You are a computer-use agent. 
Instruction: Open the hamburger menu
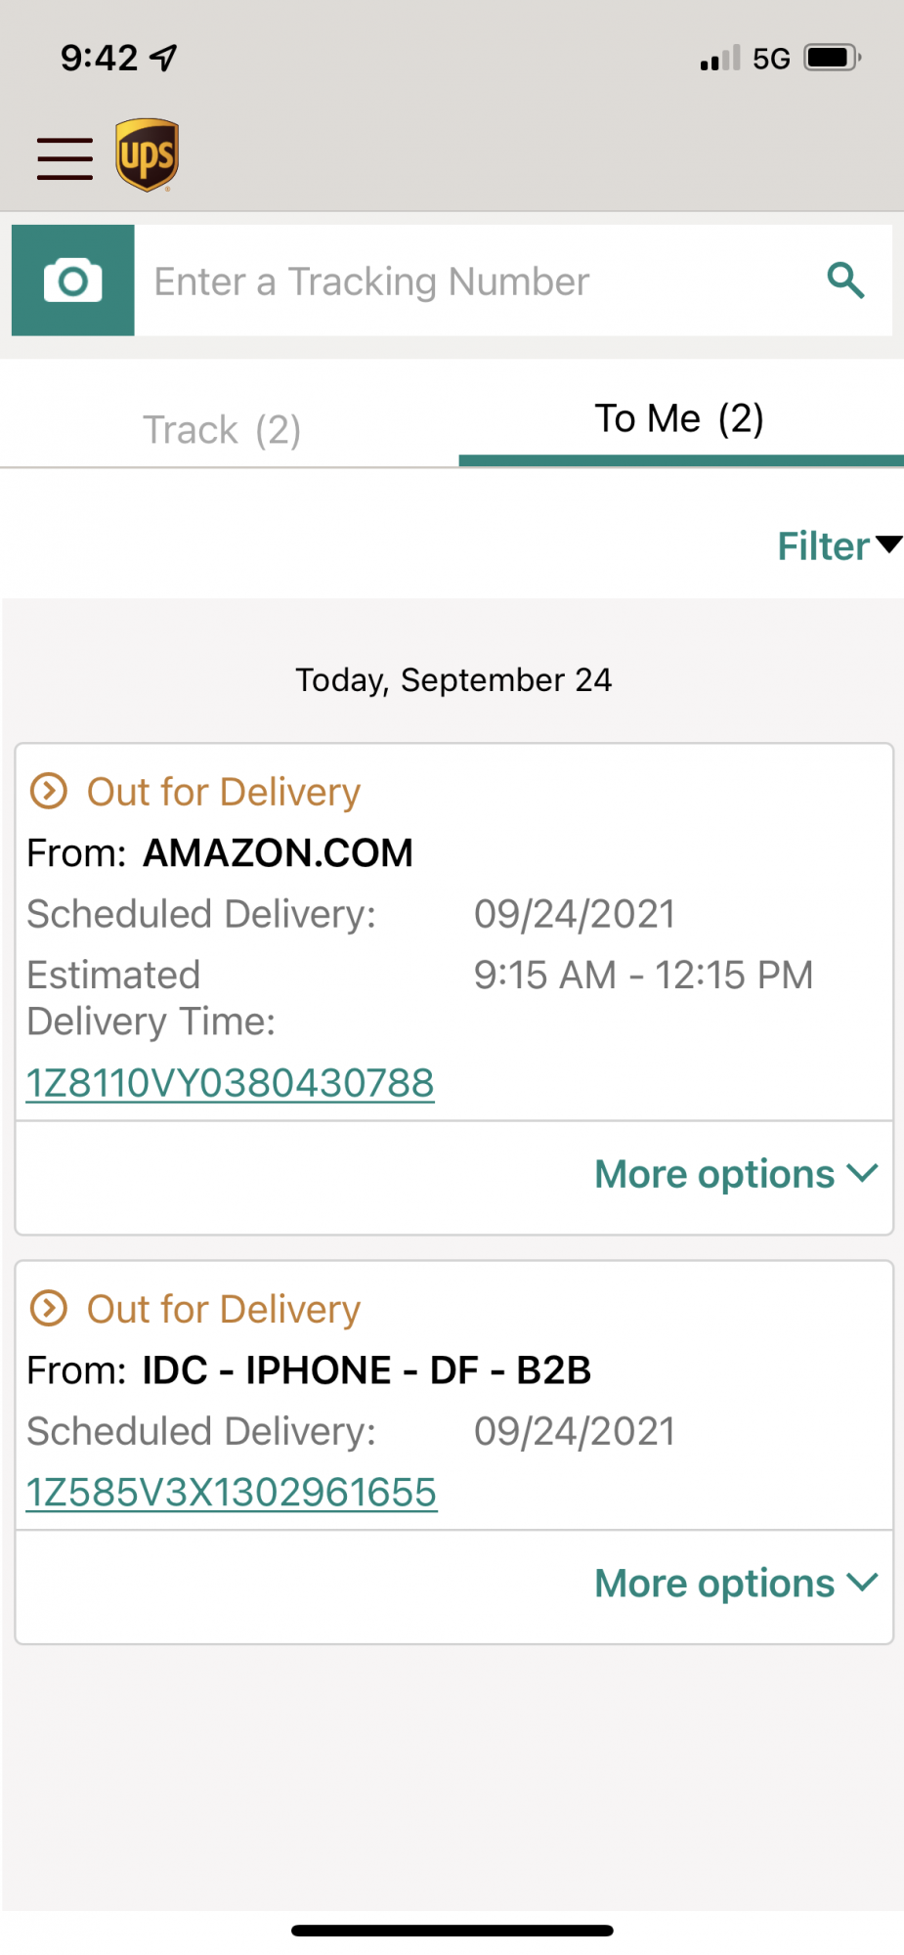[65, 158]
